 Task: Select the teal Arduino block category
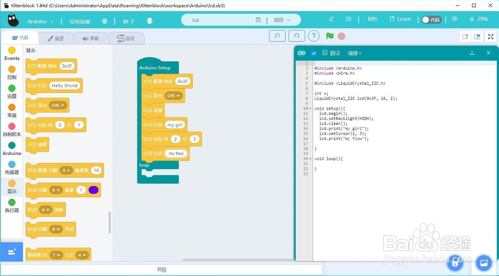pos(12,148)
